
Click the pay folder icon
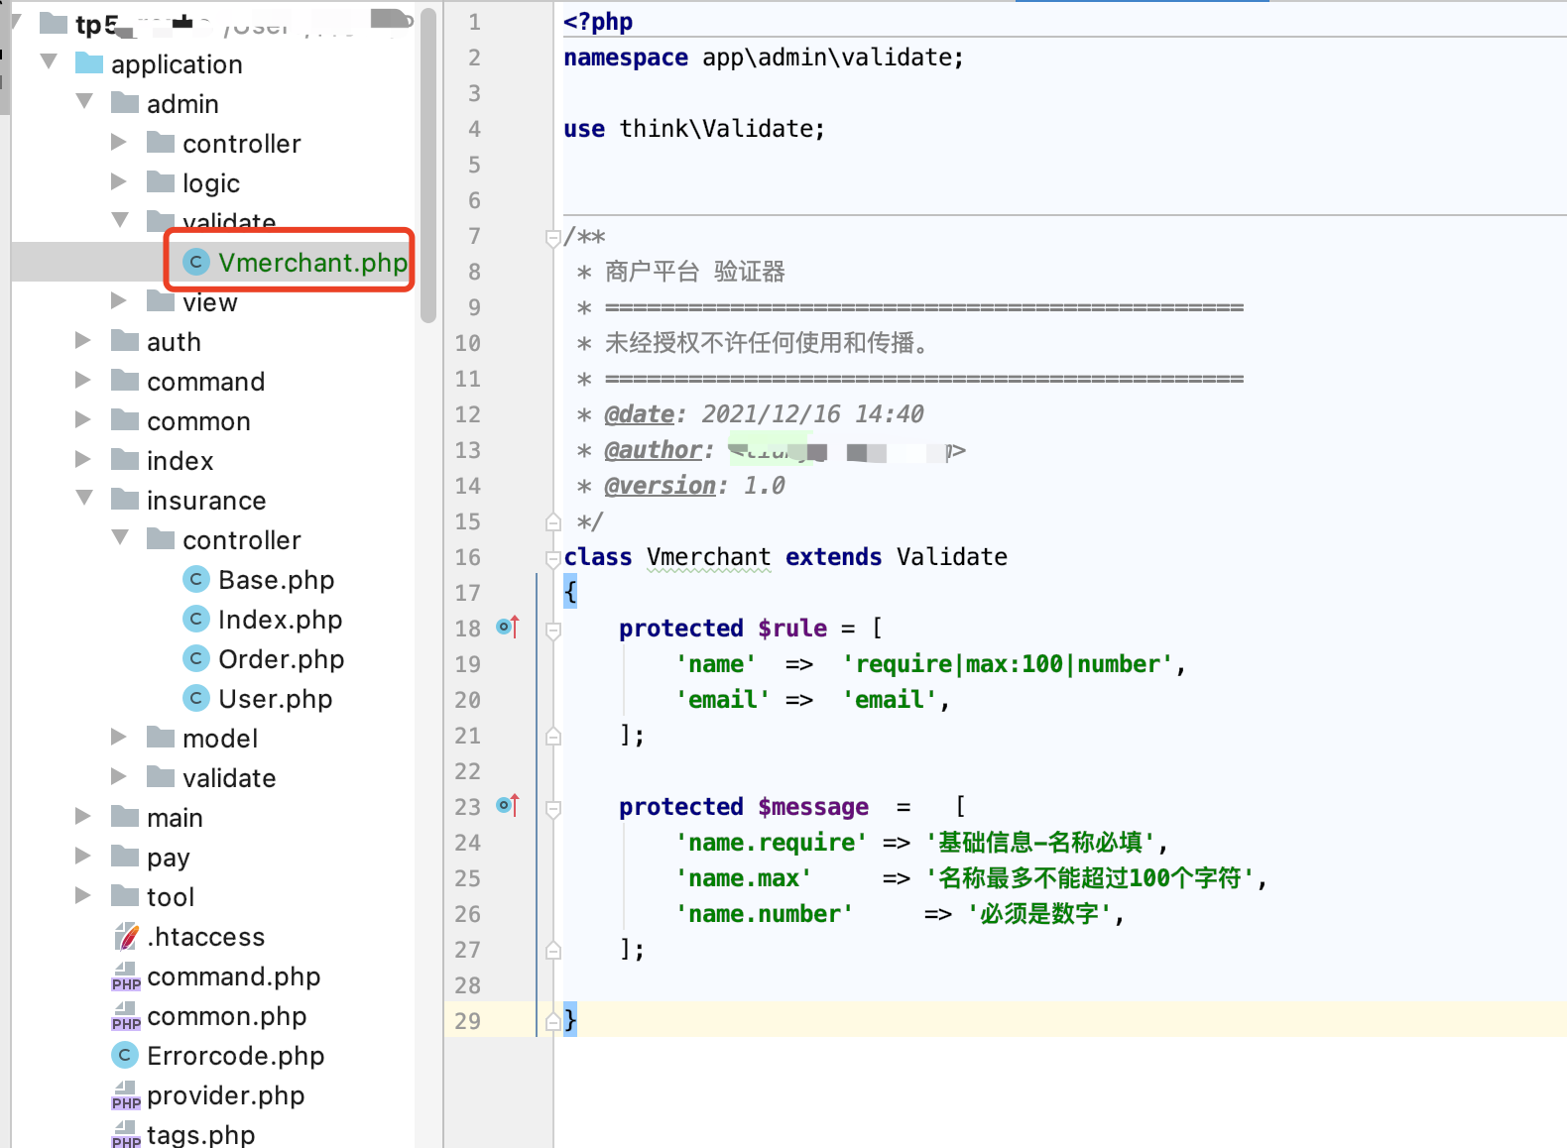[125, 857]
